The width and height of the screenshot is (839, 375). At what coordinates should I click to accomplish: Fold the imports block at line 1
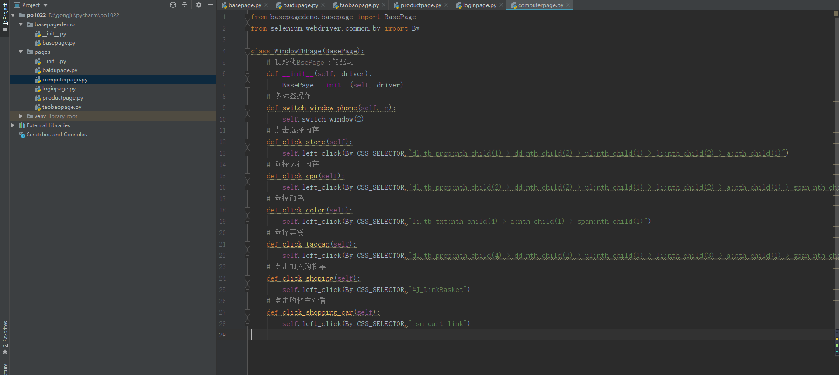pyautogui.click(x=247, y=17)
